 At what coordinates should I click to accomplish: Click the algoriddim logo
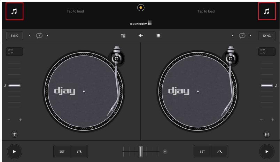(141, 23)
